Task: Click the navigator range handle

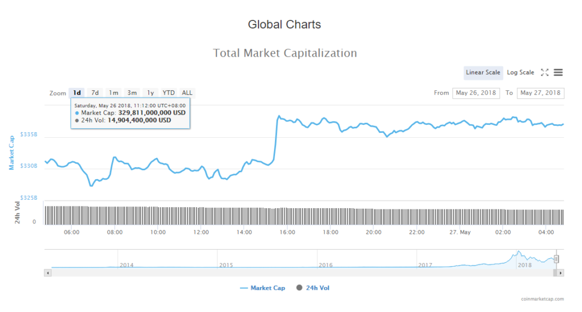Action: [556, 259]
